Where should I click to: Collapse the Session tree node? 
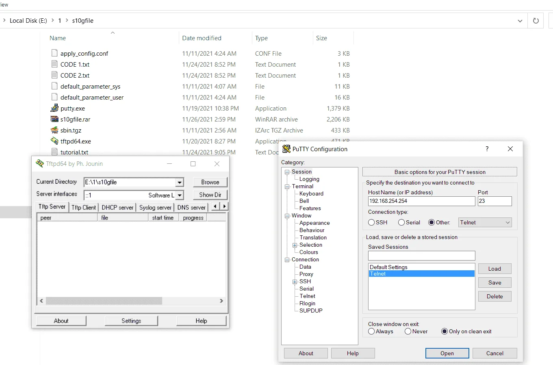coord(287,172)
